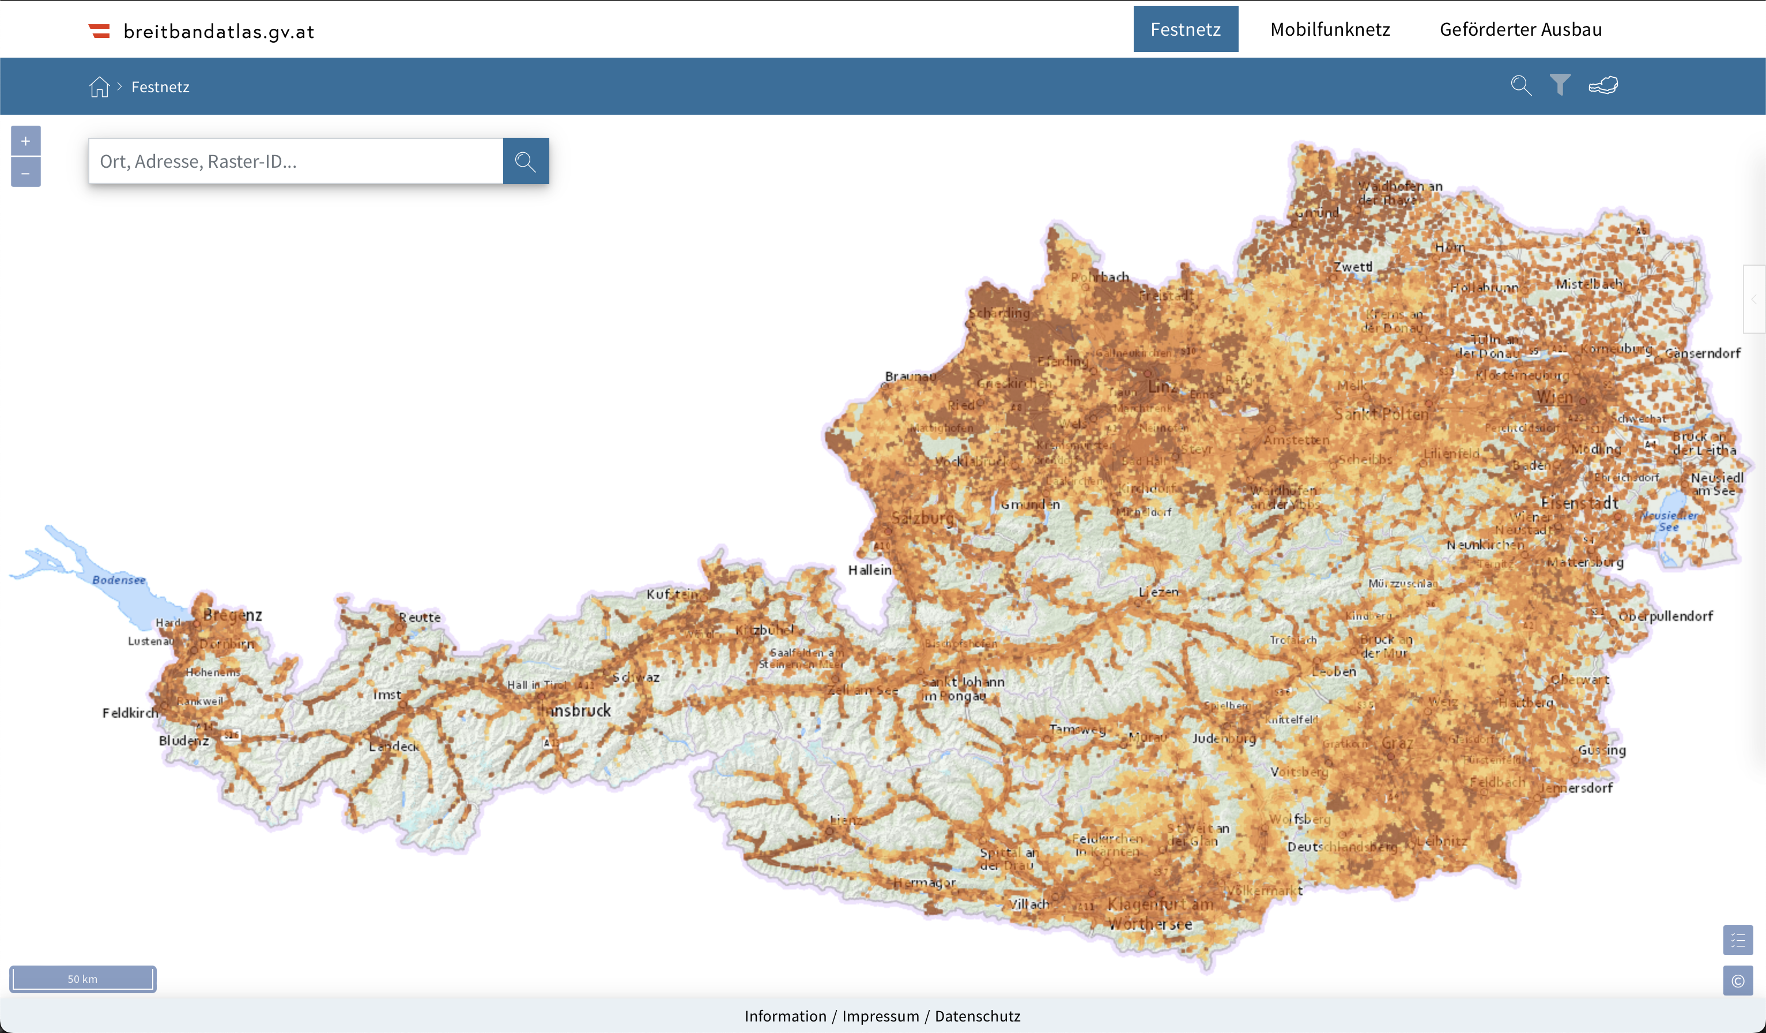
Task: Click the Festnetz breadcrumb link
Action: 160,87
